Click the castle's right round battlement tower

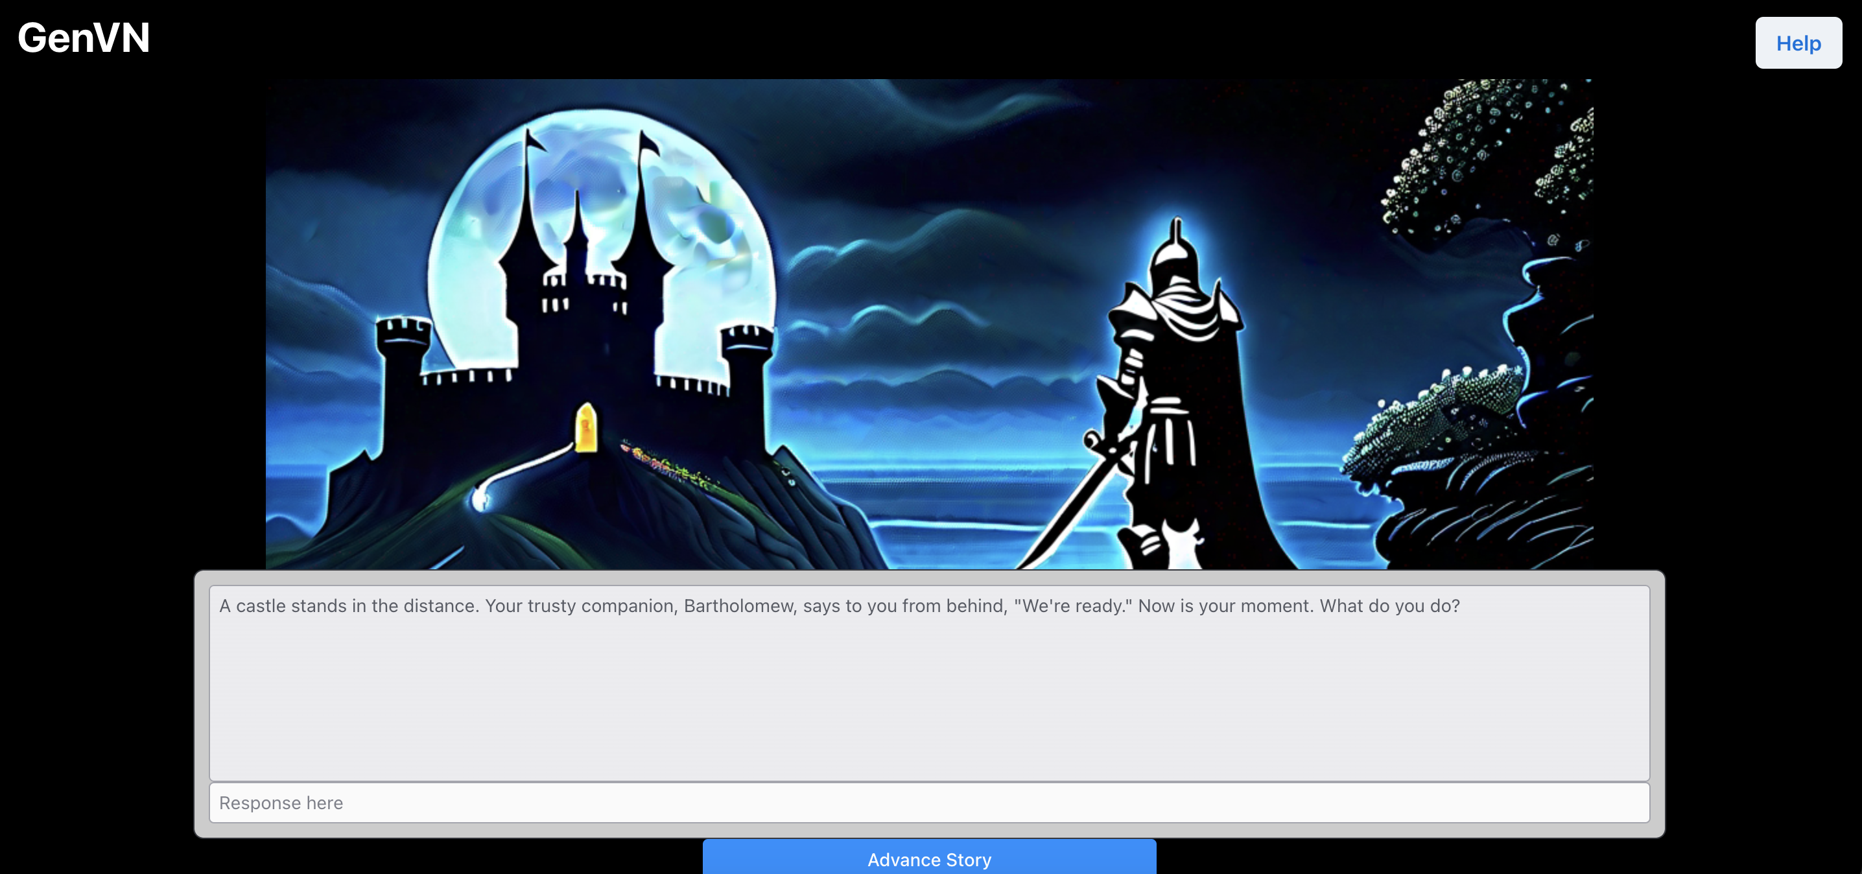[748, 354]
